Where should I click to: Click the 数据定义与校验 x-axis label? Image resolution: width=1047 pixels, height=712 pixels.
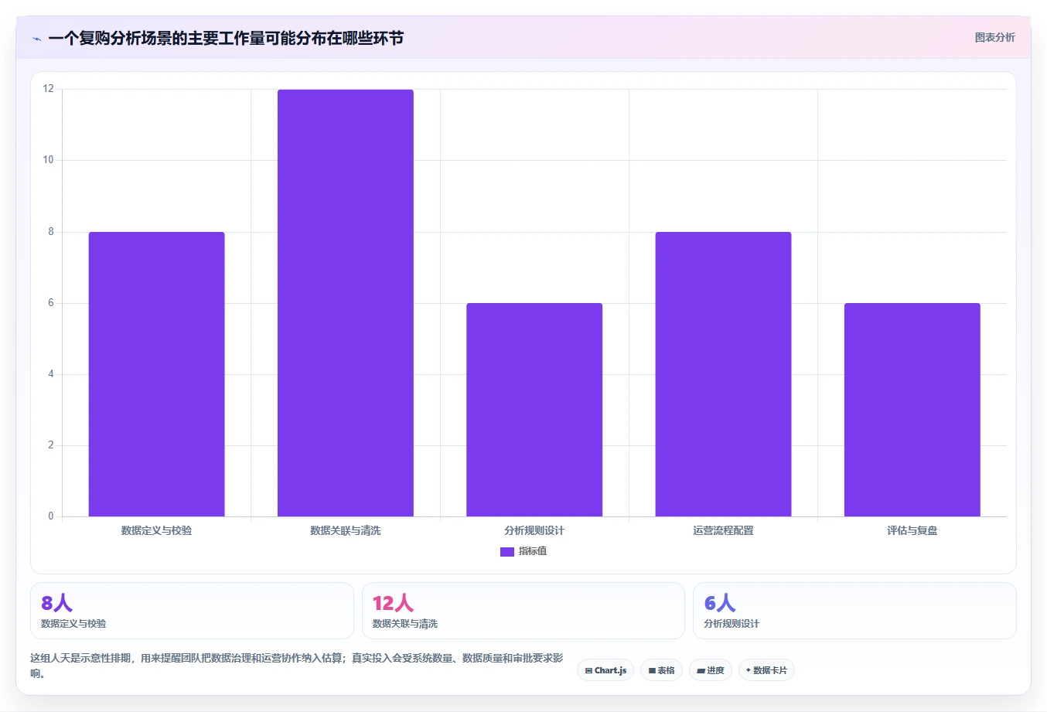tap(157, 530)
